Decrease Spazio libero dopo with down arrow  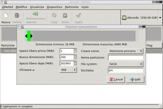point(75,64)
